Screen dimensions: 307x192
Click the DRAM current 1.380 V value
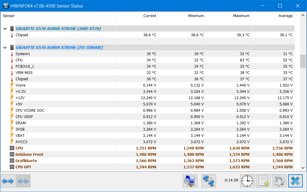[x=150, y=123]
